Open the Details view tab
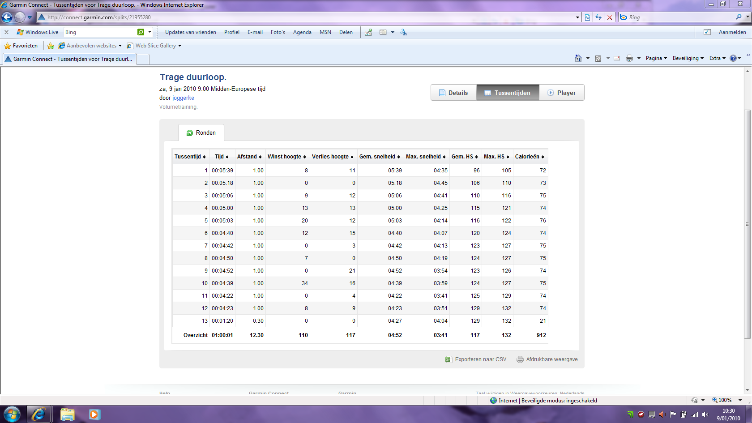752x423 pixels. pos(453,93)
